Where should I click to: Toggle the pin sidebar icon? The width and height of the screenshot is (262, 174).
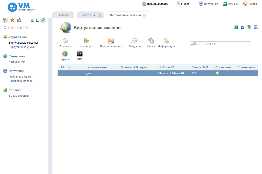[43, 20]
